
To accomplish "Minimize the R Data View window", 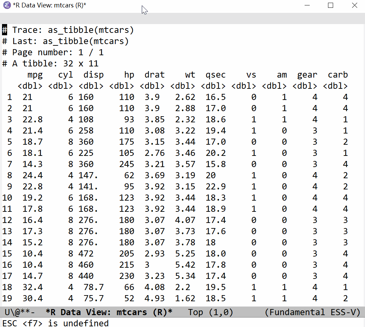I will [x=308, y=5].
